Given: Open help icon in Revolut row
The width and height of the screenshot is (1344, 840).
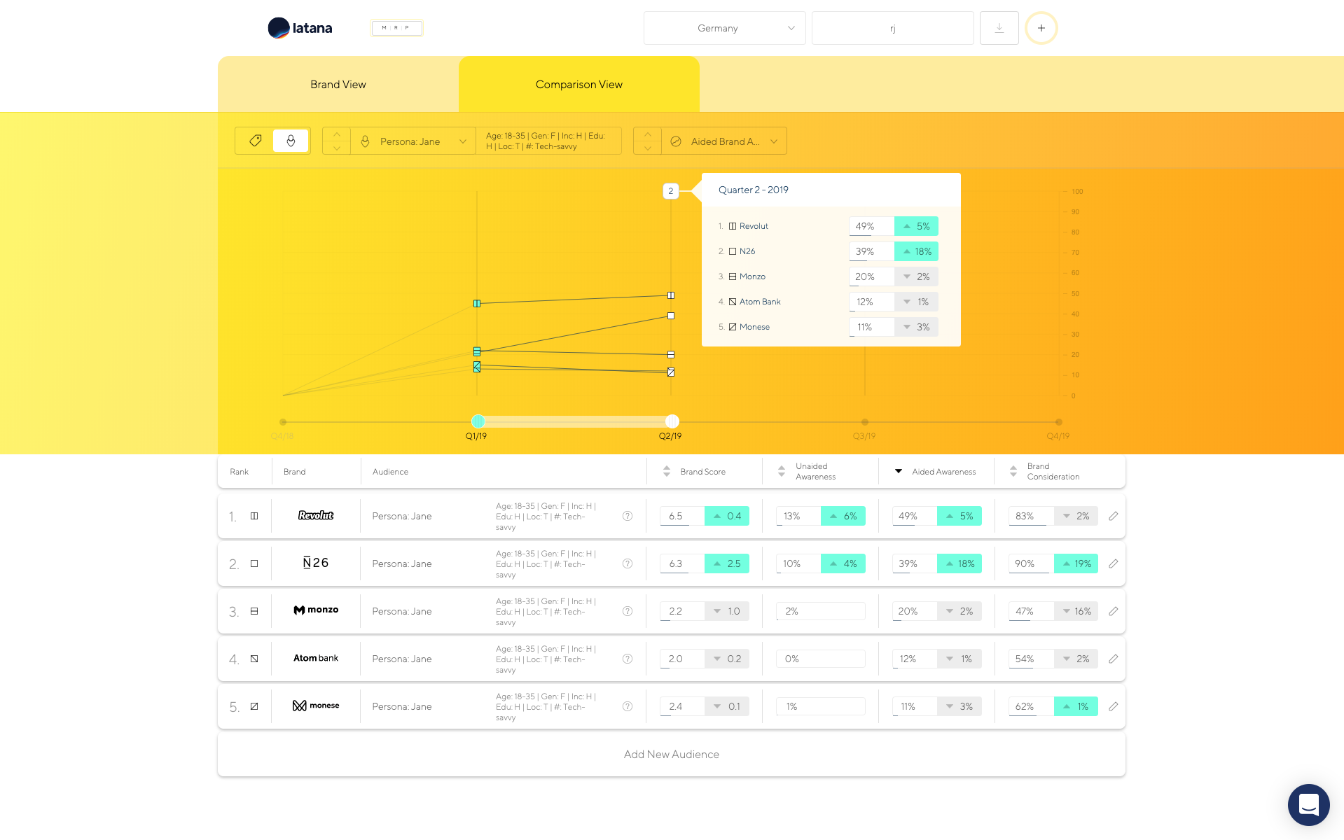Looking at the screenshot, I should [628, 516].
